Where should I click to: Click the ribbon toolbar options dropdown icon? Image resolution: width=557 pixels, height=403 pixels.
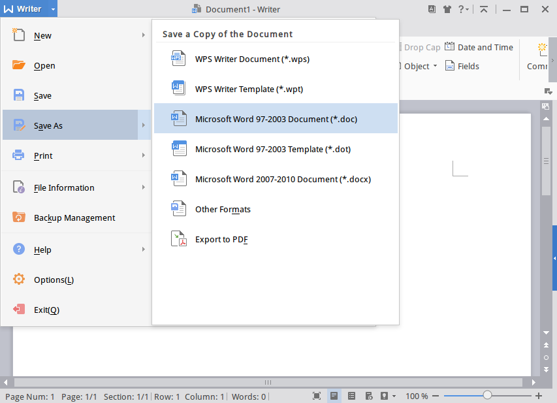[x=548, y=91]
